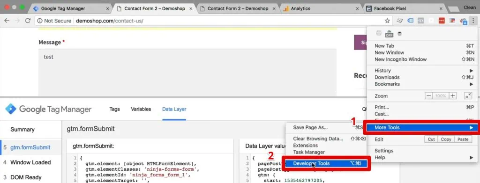Open Task Manager from More Tools submenu
Screen dimensions: 480x183
[326, 152]
